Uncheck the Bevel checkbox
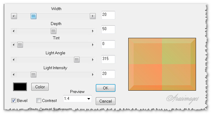 click(14, 100)
